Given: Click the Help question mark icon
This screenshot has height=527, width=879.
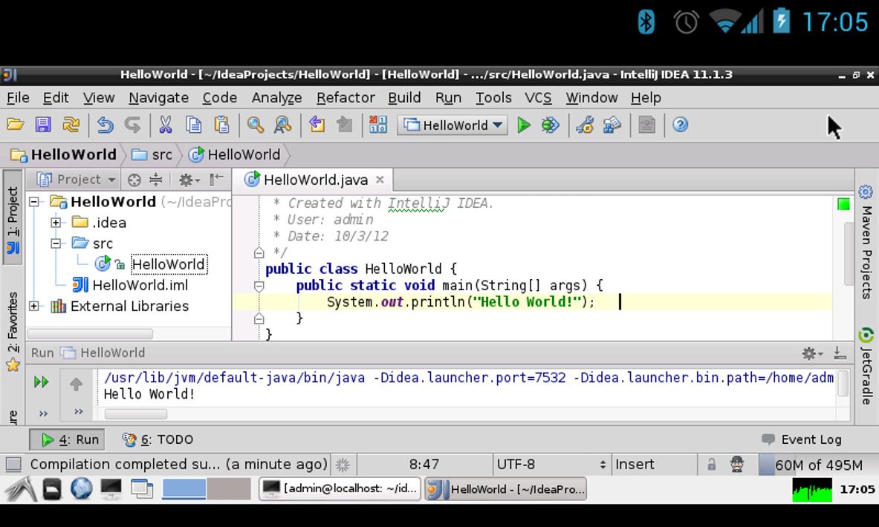Looking at the screenshot, I should 680,125.
